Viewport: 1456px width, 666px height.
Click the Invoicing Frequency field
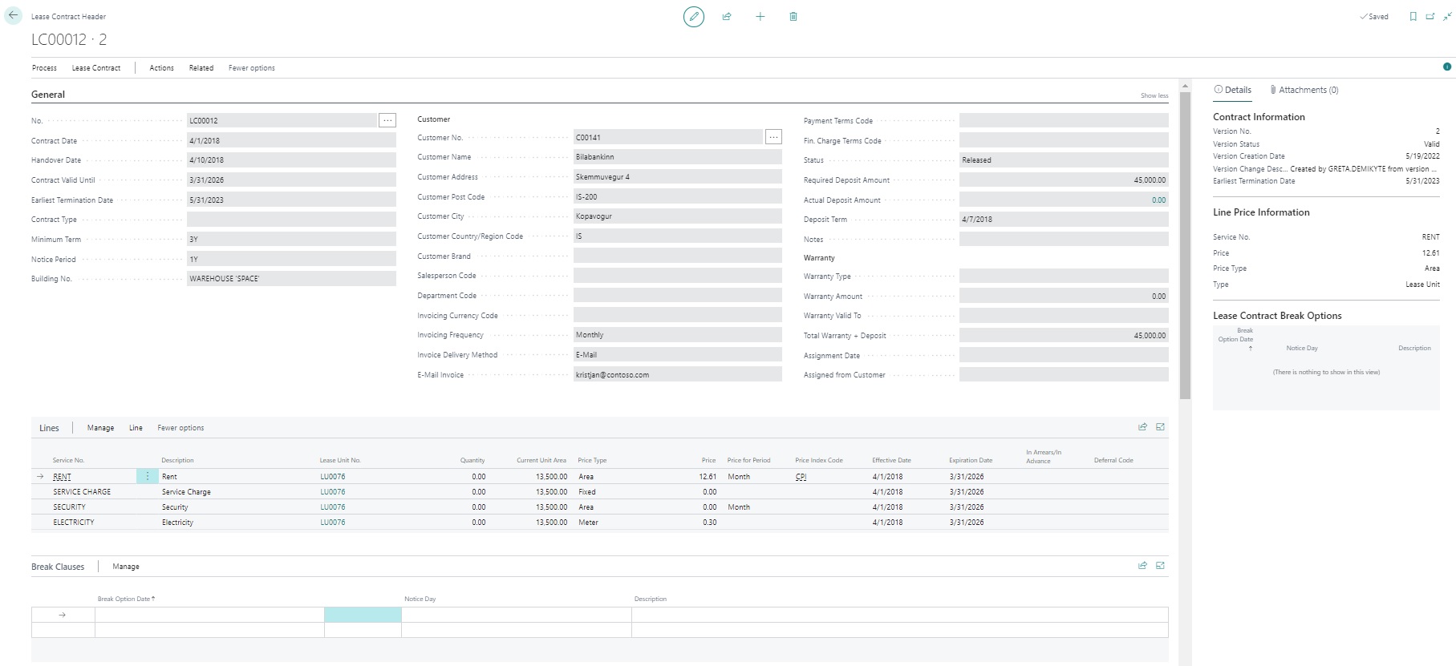[x=677, y=335]
